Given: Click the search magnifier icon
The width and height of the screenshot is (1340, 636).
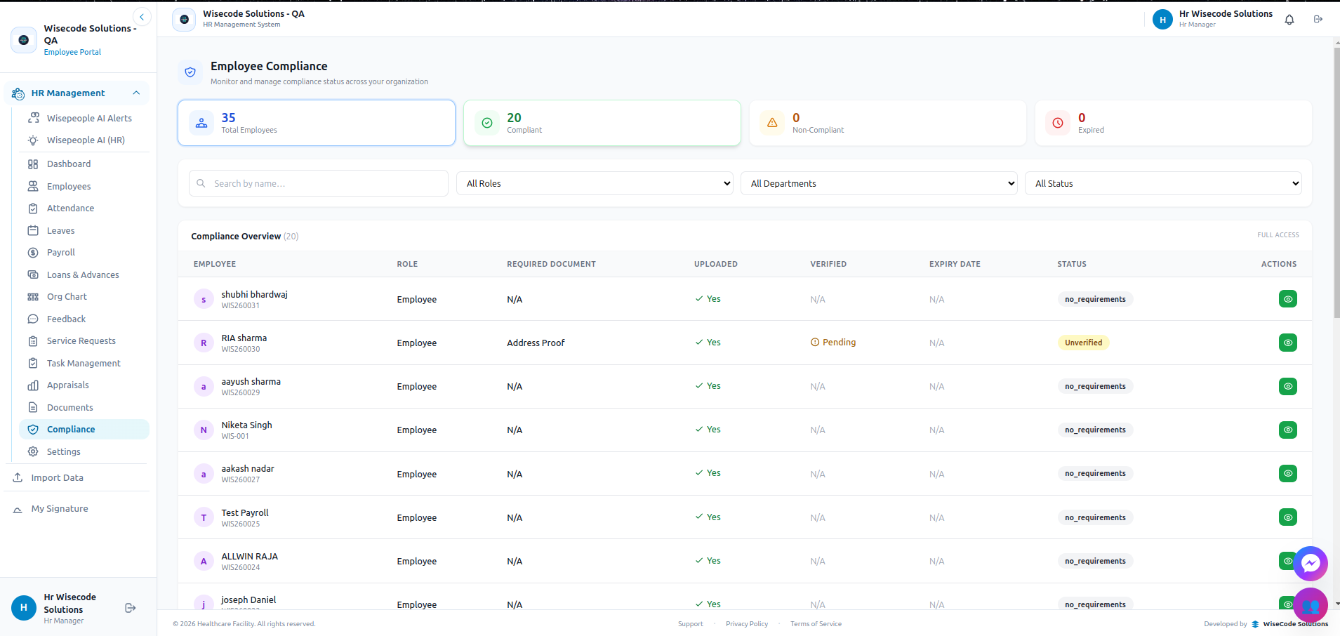Looking at the screenshot, I should pos(201,183).
